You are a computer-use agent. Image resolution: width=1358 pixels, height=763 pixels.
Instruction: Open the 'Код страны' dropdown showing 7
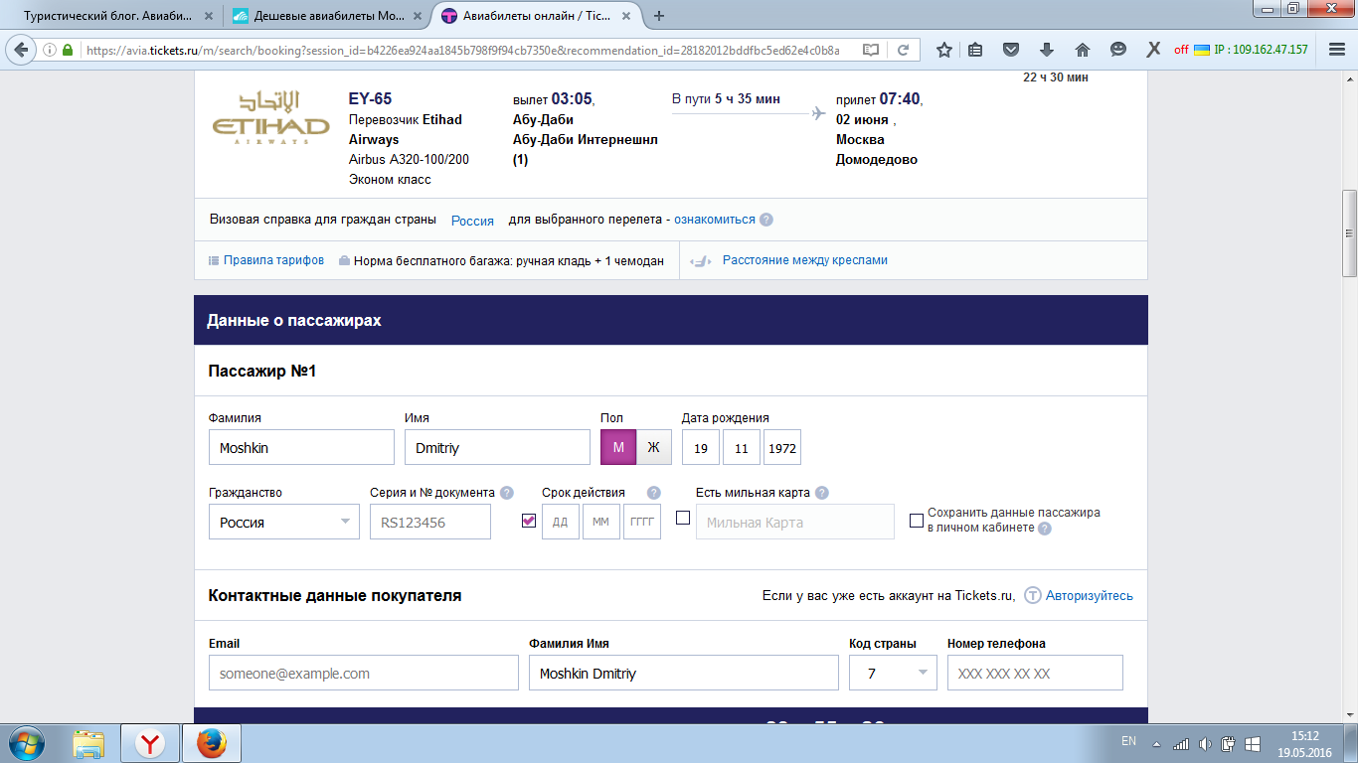(x=894, y=673)
